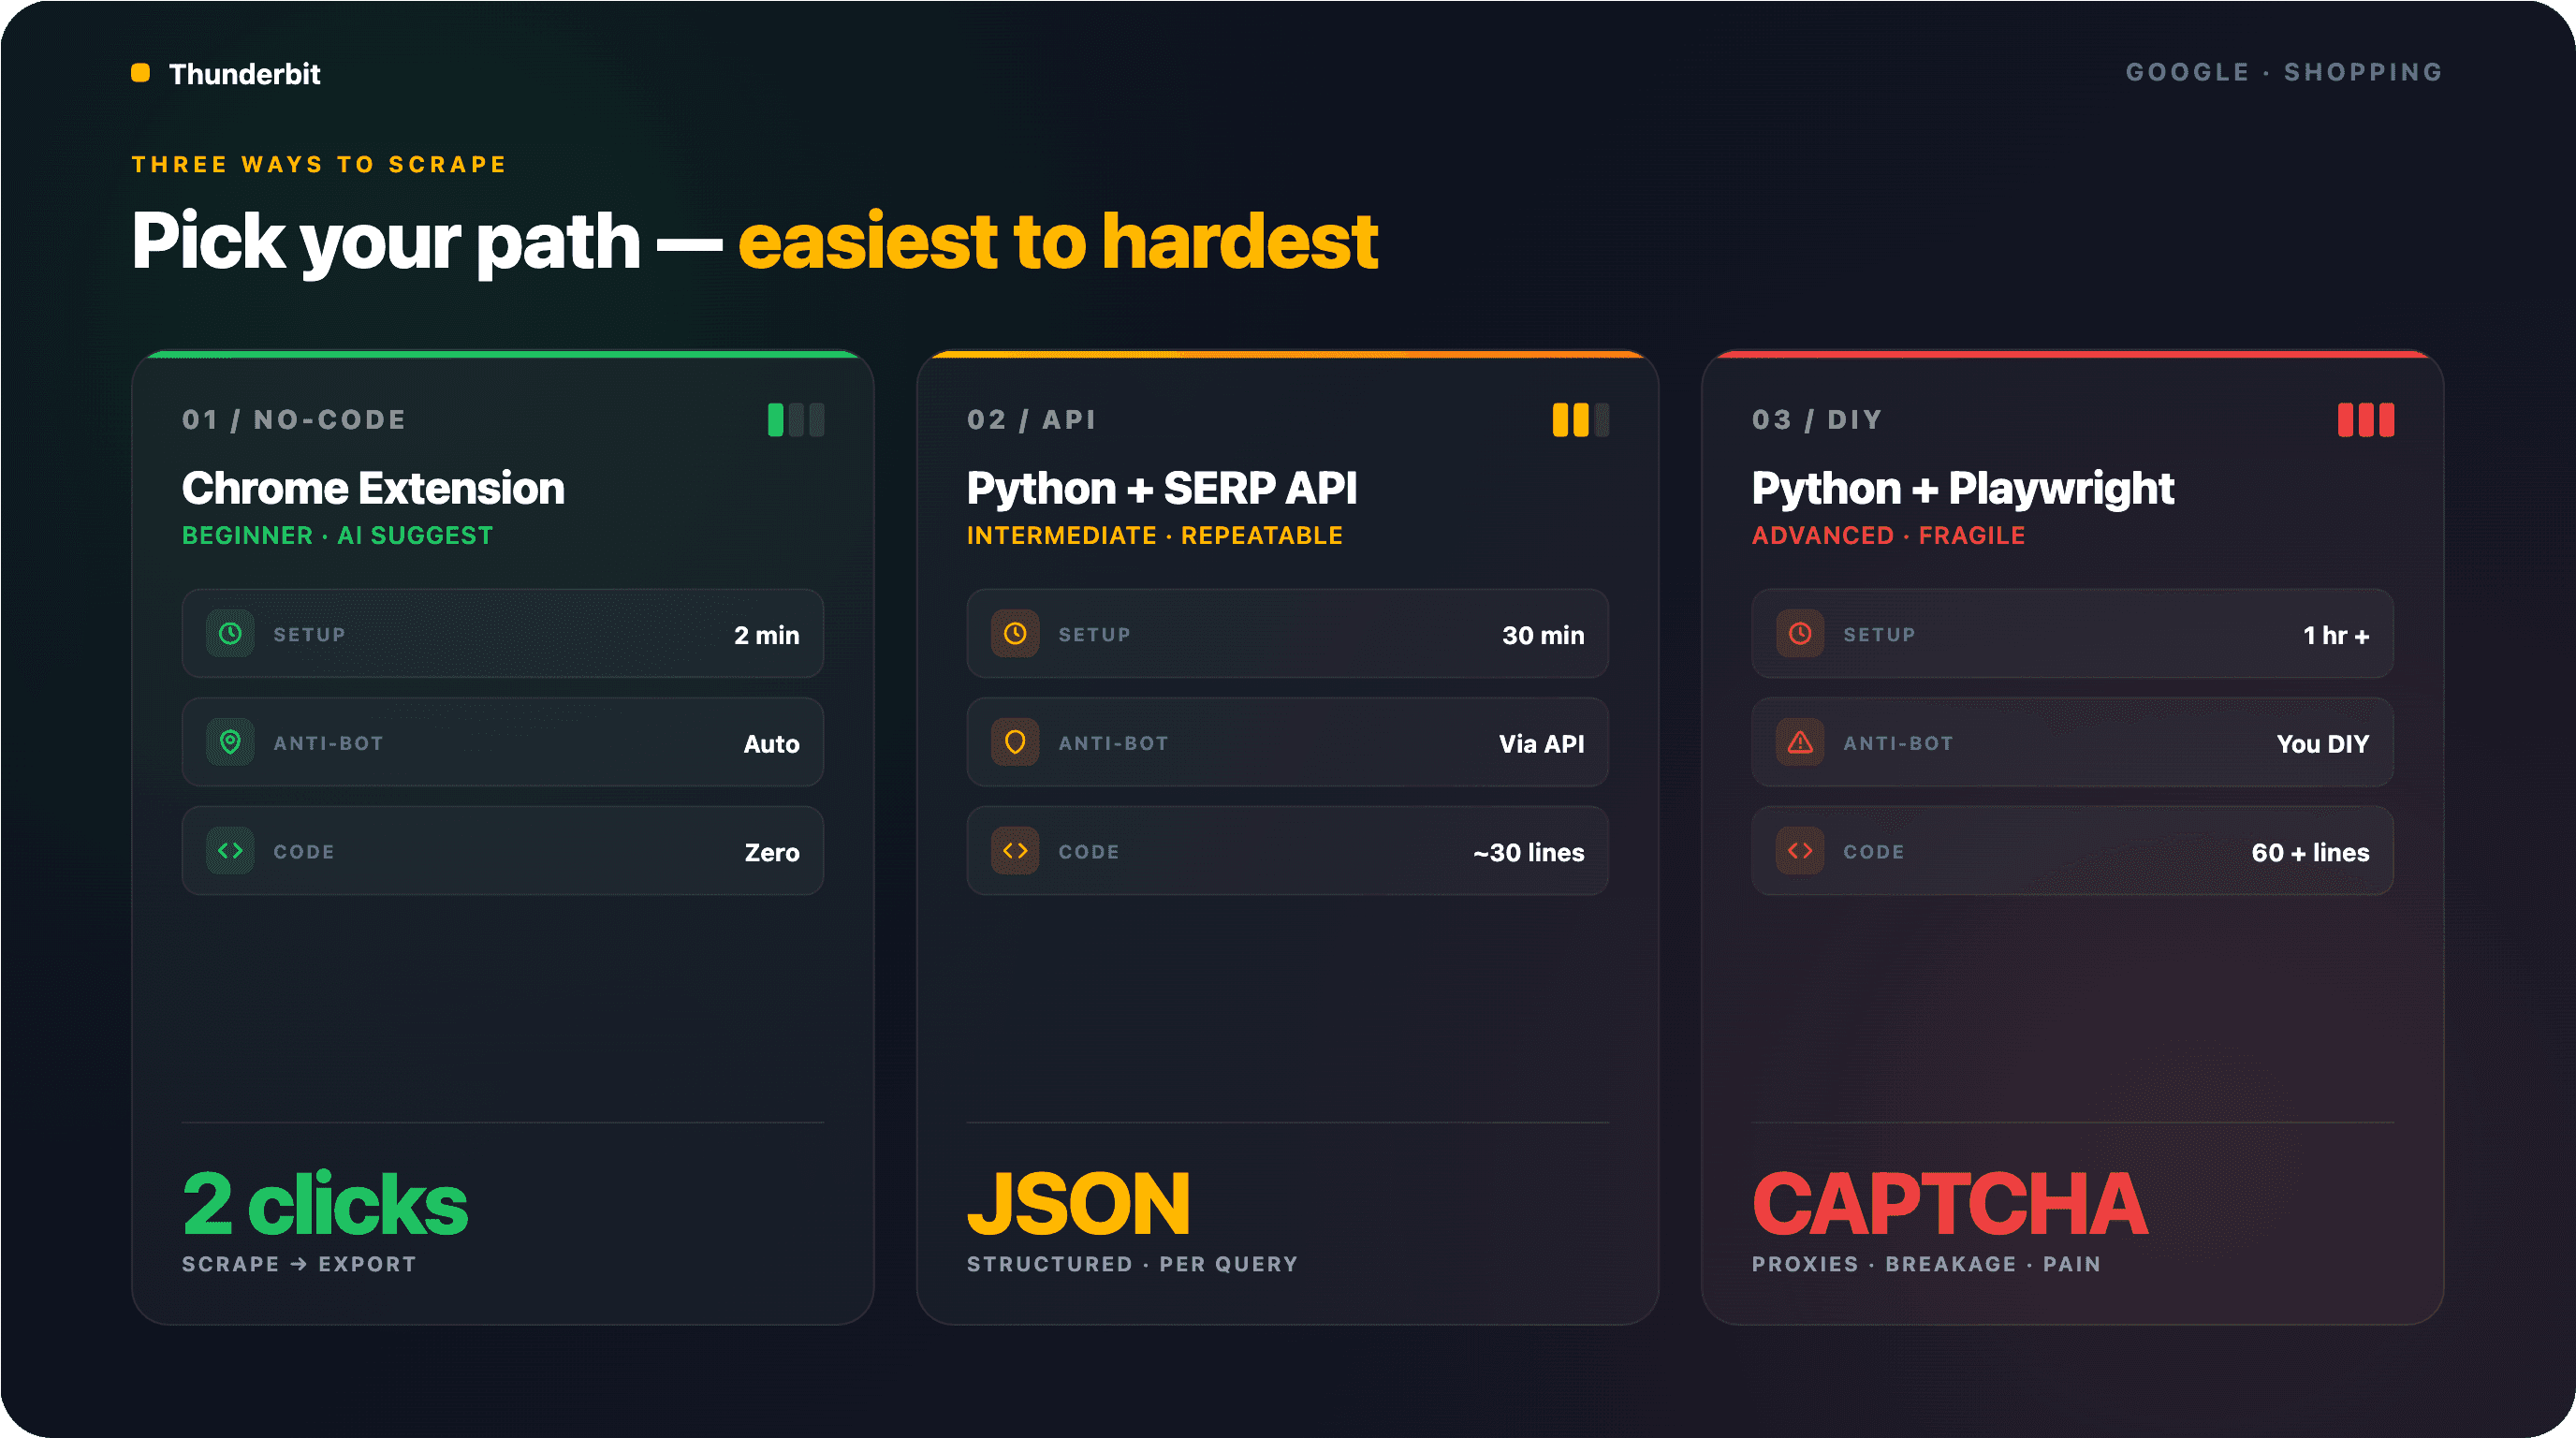Viewport: 2576px width, 1438px height.
Task: Click the 2 clicks label on Chrome Extension card
Action: point(324,1204)
